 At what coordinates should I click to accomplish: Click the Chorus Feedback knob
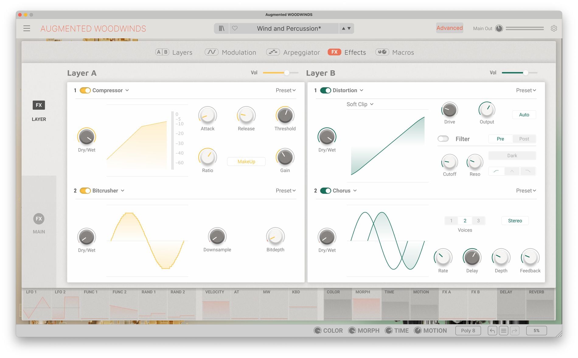530,258
